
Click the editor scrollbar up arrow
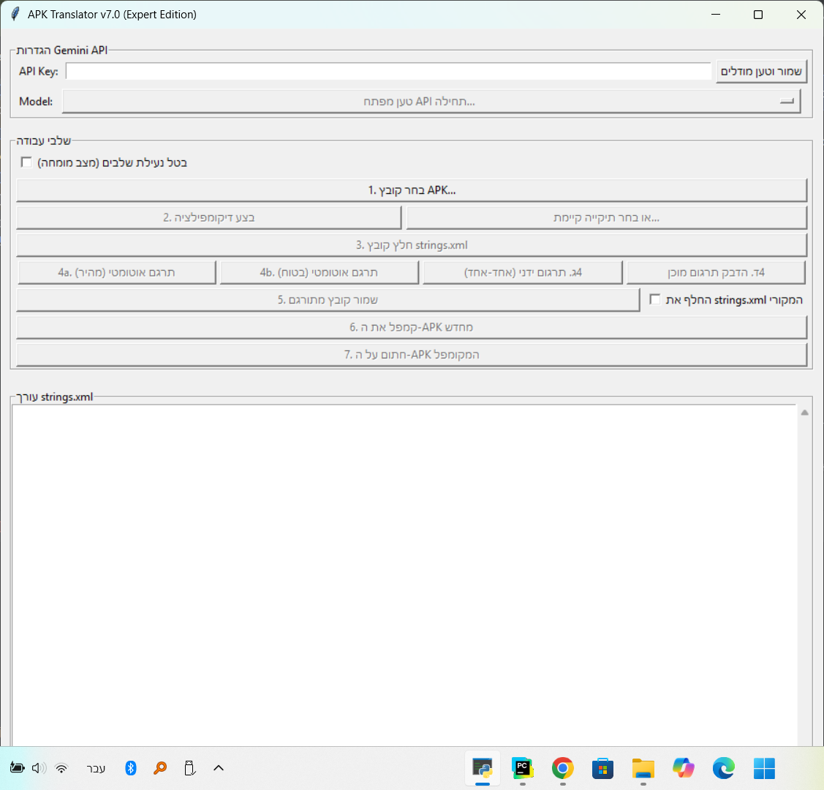(x=804, y=413)
